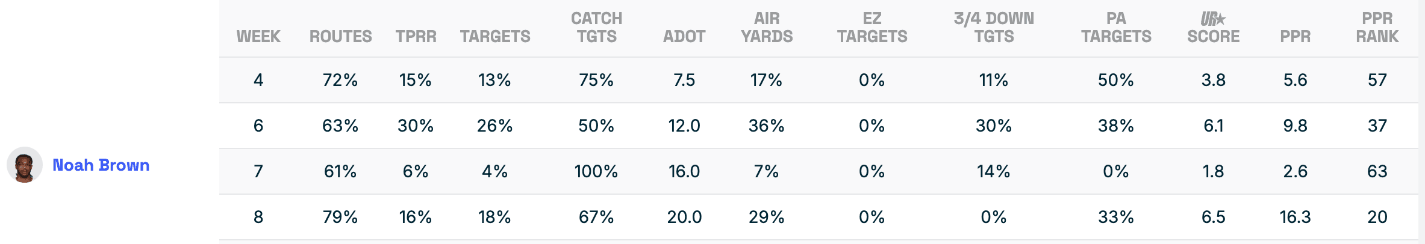Viewport: 1425px width, 244px height.
Task: Sort table by TARGETS header
Action: 495,37
